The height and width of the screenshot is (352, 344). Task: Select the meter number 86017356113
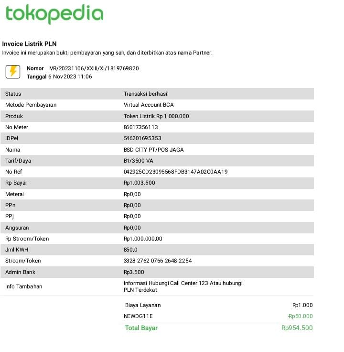tap(140, 127)
